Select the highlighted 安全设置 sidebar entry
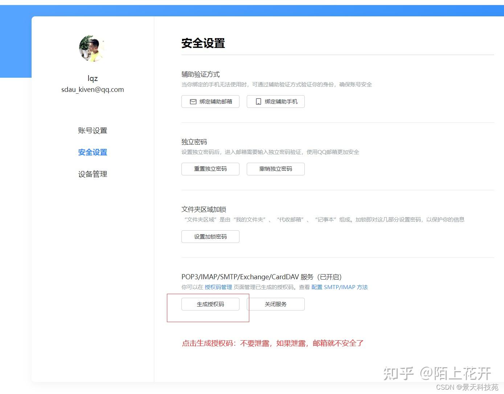 (93, 152)
